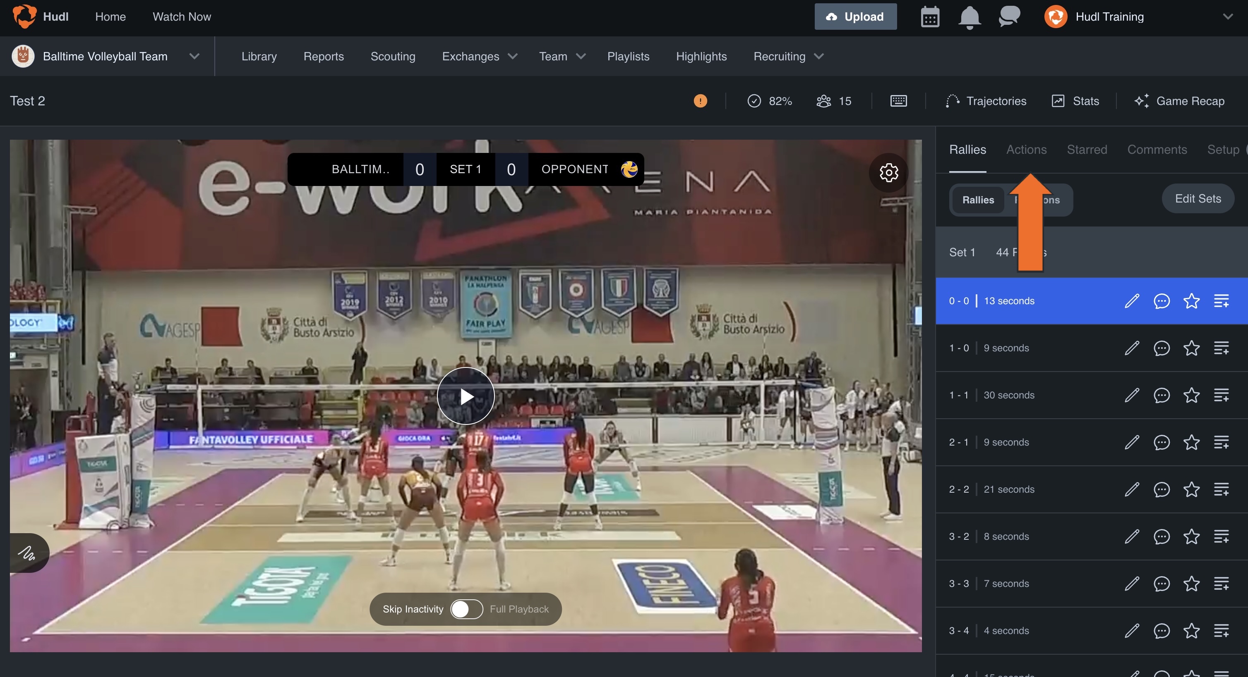Star the 3 - 2 rally
Screen dimensions: 1248x677
pyautogui.click(x=1191, y=536)
